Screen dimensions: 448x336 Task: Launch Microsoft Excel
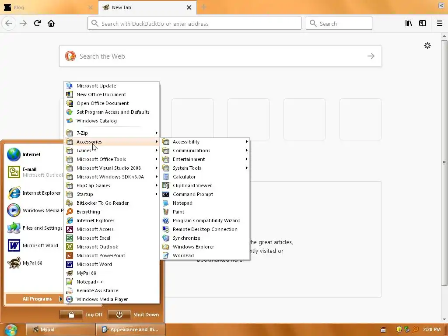112,238
